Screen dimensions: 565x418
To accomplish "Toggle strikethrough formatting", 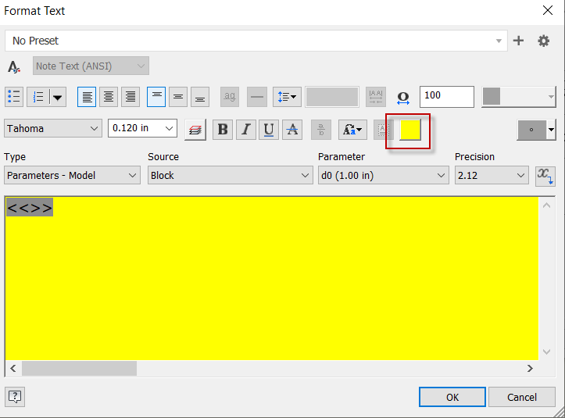I will click(292, 130).
